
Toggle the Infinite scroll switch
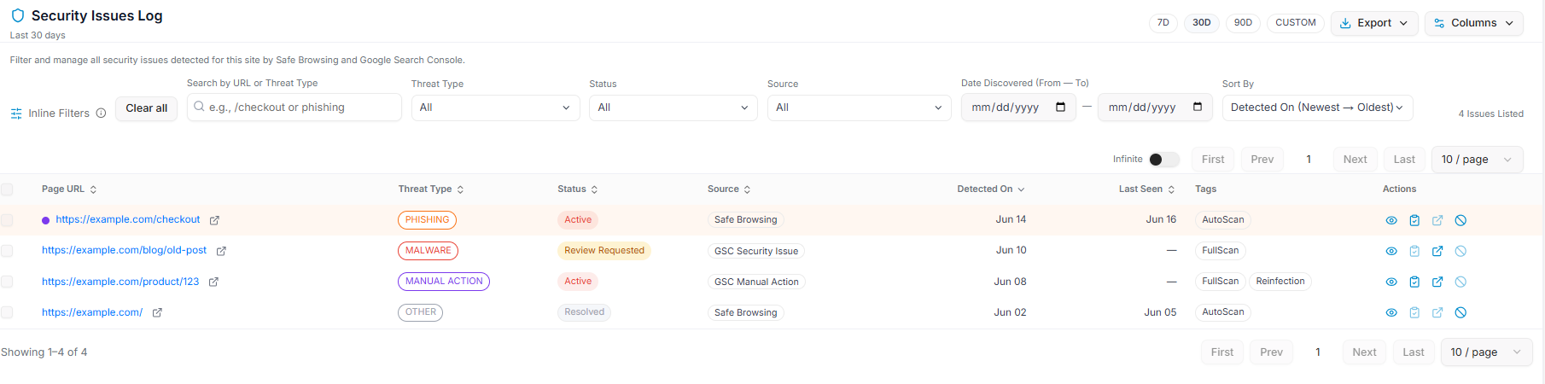coord(1163,160)
